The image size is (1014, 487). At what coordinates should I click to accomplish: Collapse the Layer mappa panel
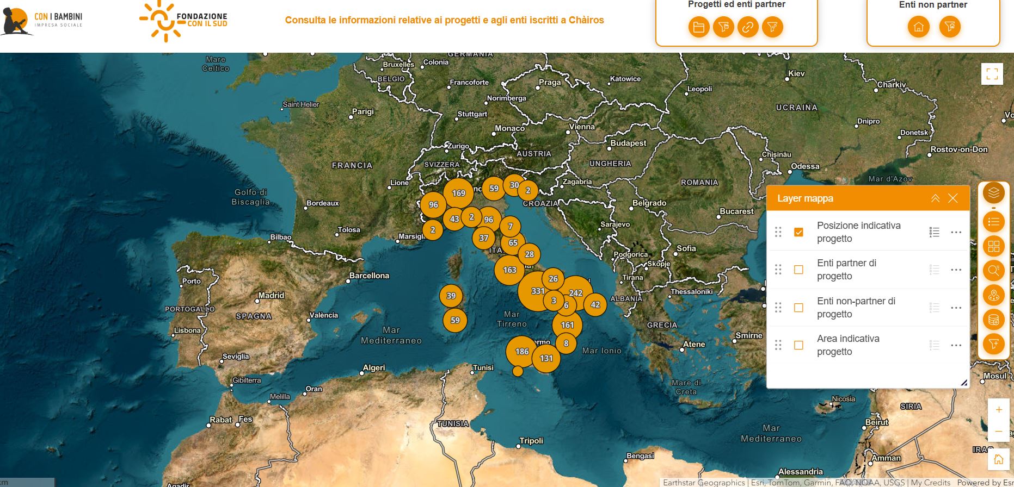pyautogui.click(x=935, y=198)
